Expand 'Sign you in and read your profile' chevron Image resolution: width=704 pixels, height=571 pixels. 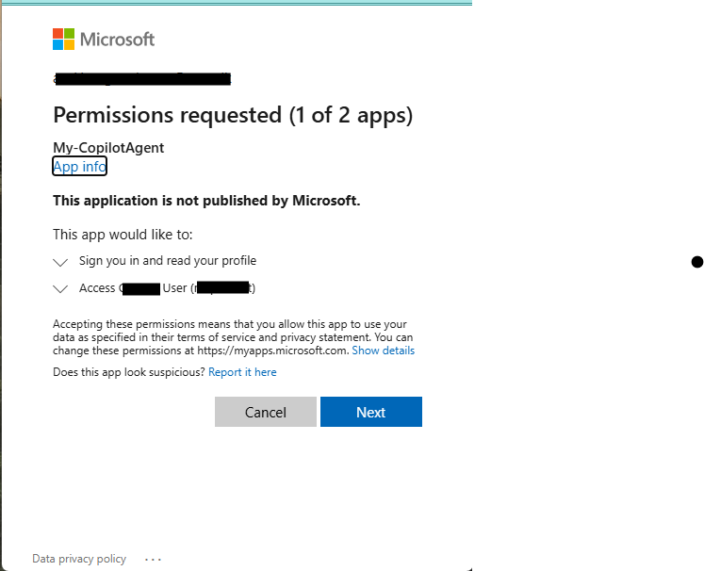click(60, 262)
